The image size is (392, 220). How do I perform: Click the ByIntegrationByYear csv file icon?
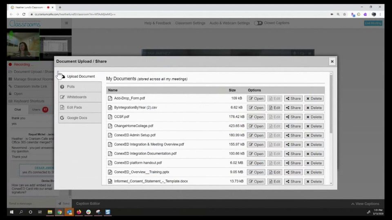(110, 108)
